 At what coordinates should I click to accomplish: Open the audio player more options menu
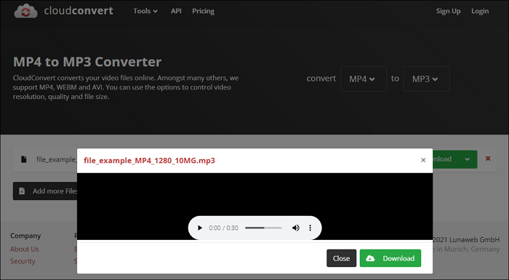(310, 228)
